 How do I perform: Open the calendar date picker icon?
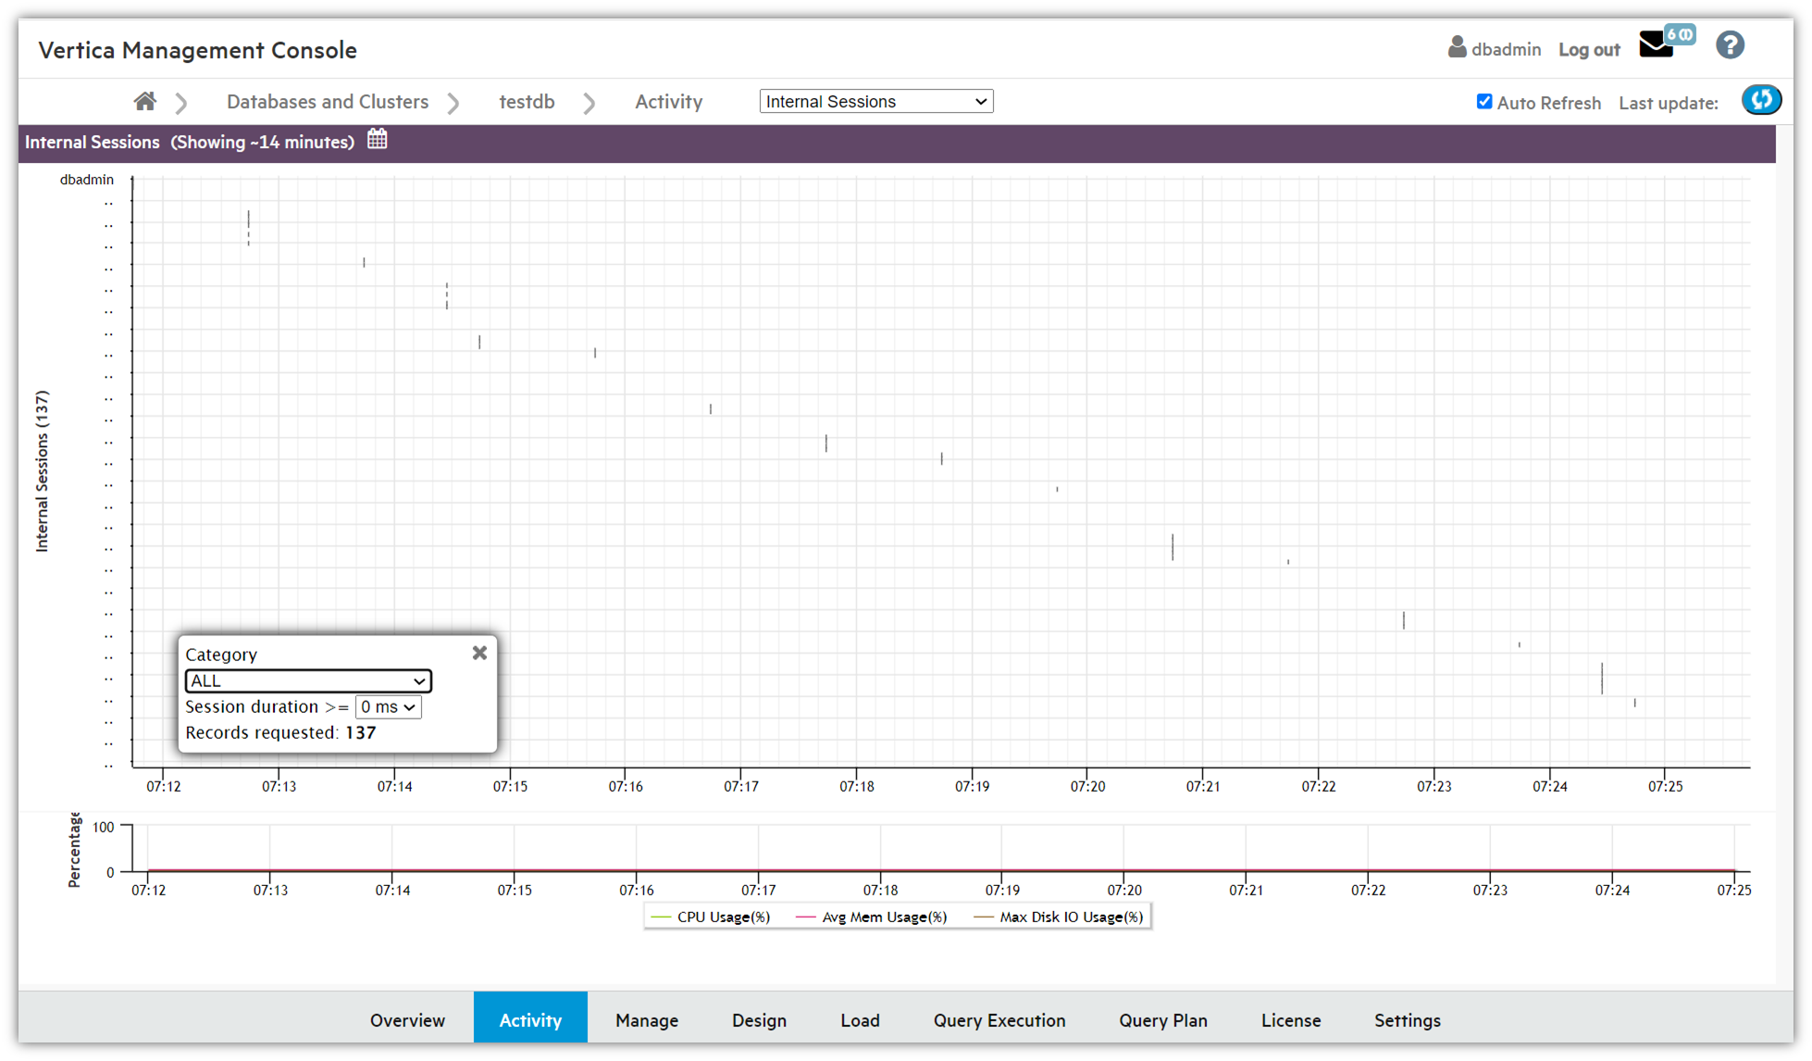tap(377, 140)
